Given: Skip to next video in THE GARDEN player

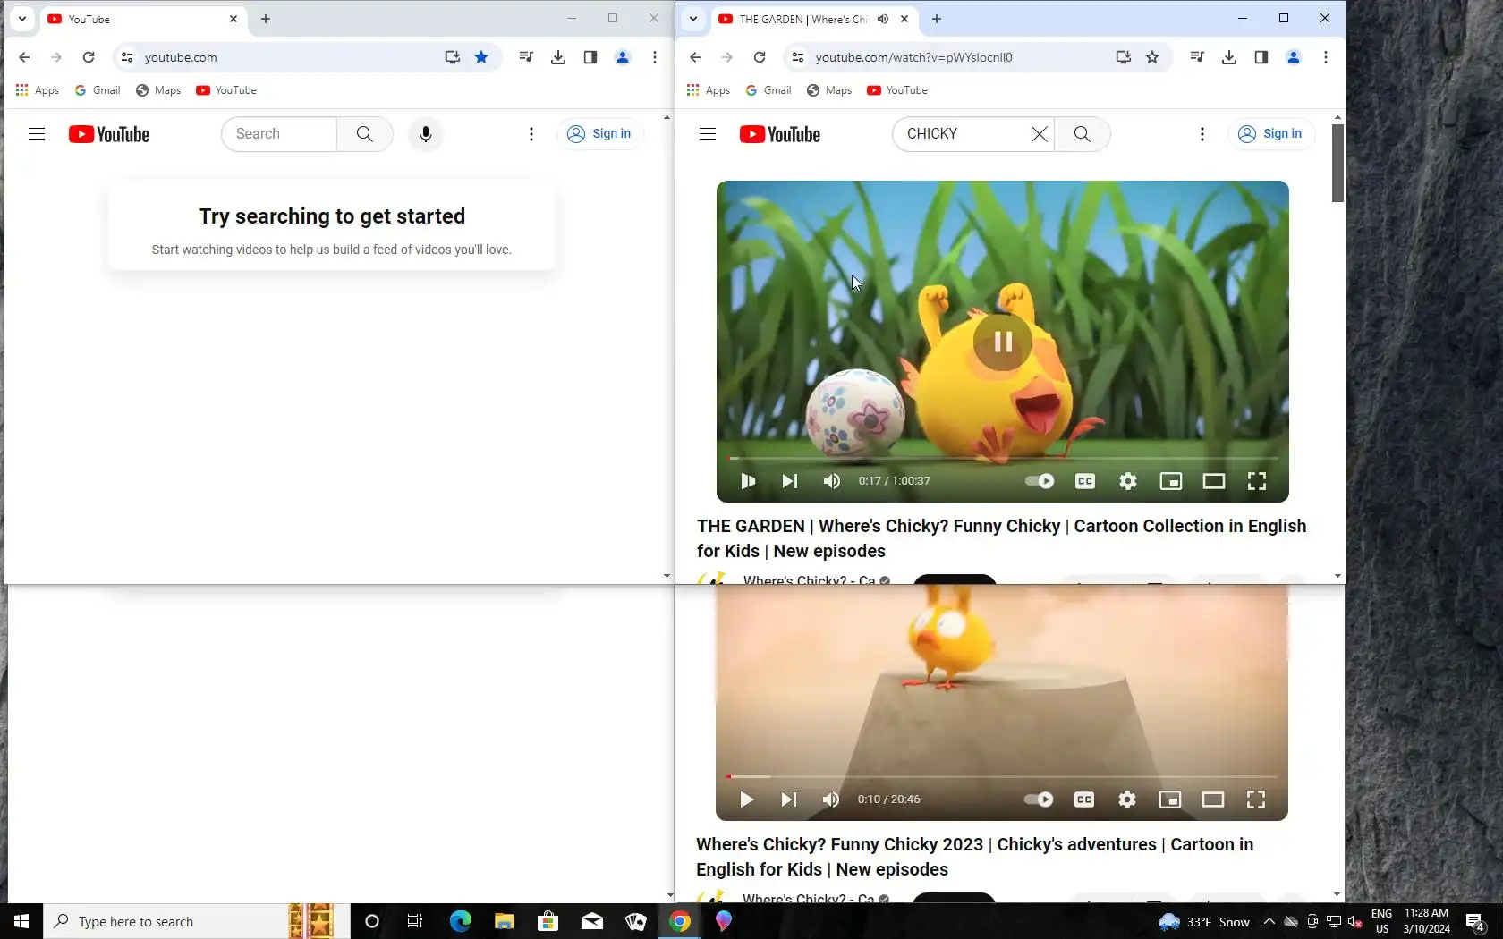Looking at the screenshot, I should tap(789, 481).
